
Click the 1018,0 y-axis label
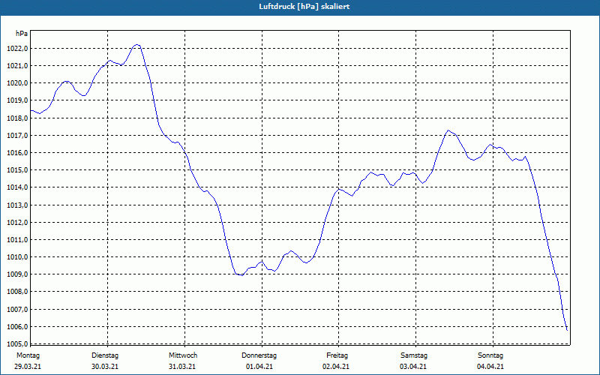pos(17,118)
